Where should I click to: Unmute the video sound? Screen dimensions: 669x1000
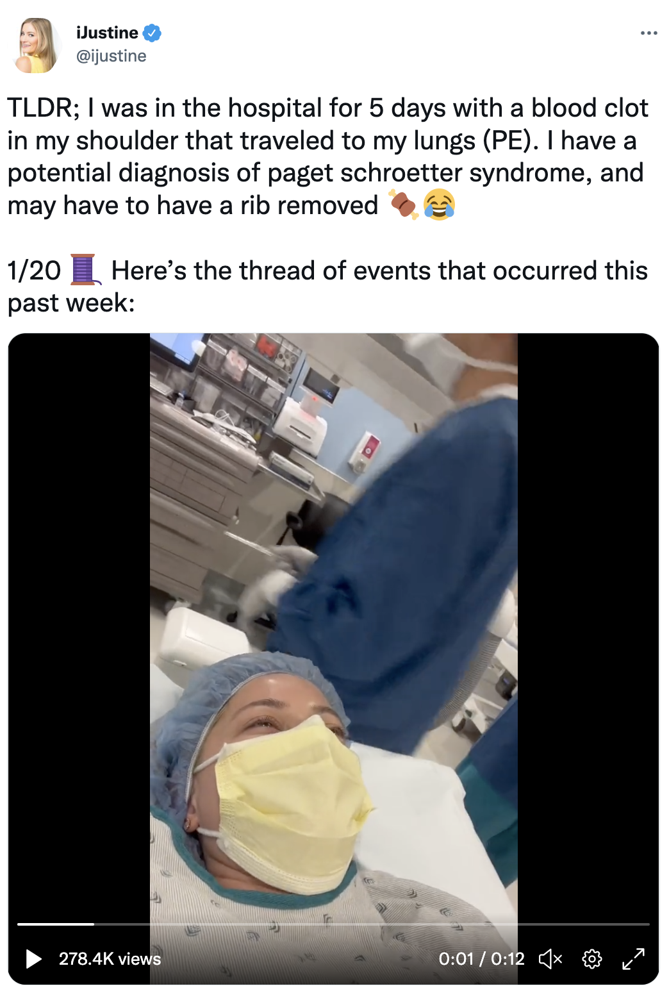[x=550, y=959]
